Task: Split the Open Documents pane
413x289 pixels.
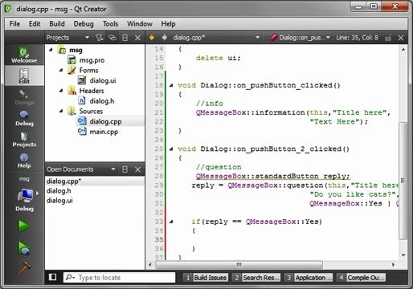Action: click(125, 169)
